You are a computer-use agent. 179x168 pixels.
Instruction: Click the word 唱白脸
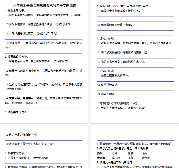(x=116, y=158)
